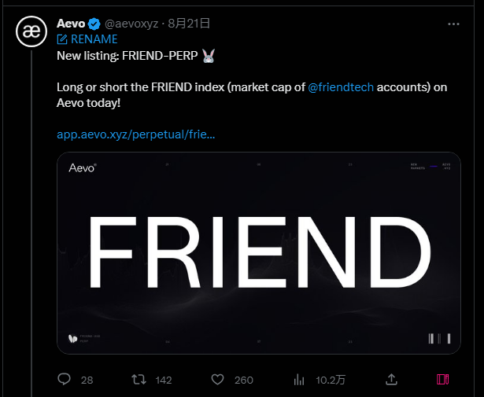Click the share upload arrow icon

[391, 380]
